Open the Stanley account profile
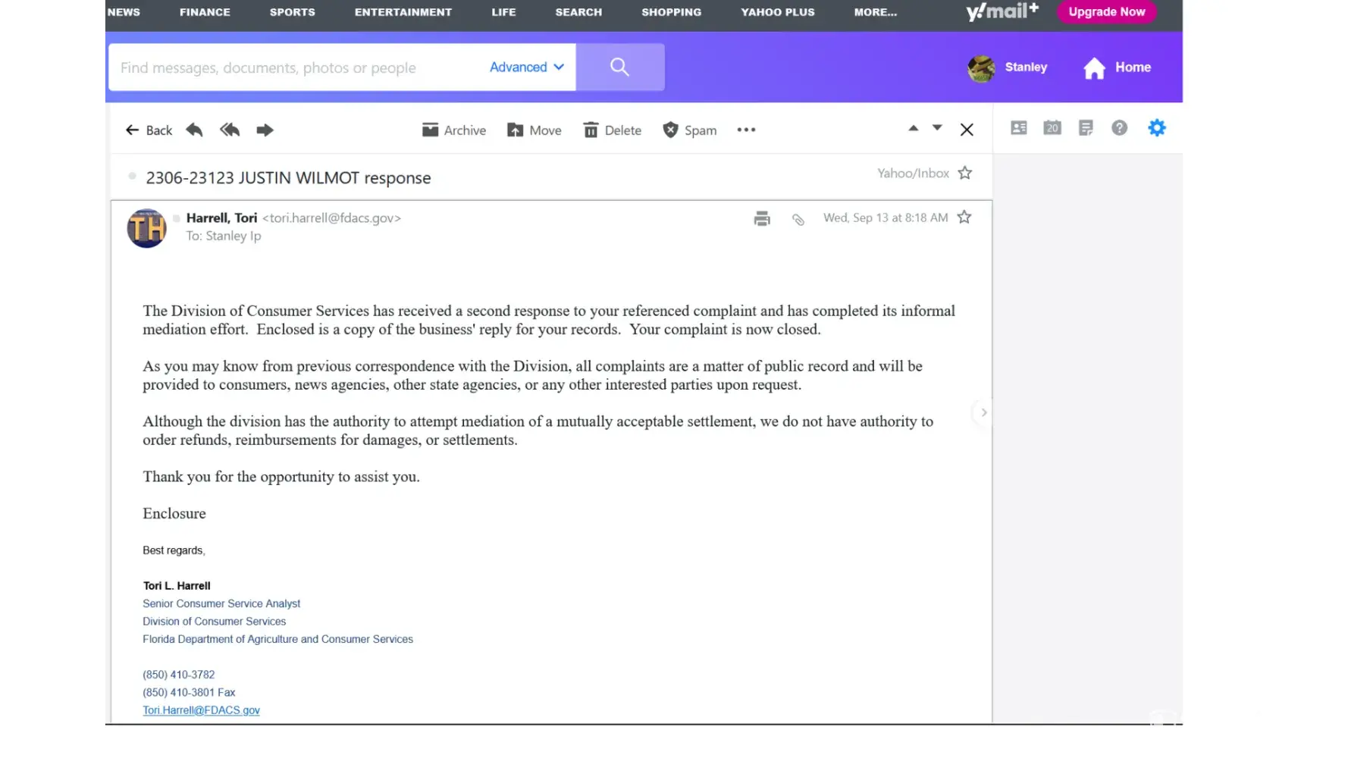The image size is (1348, 758). [x=1008, y=68]
